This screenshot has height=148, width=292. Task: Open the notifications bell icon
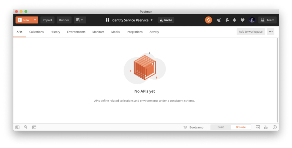(234, 20)
